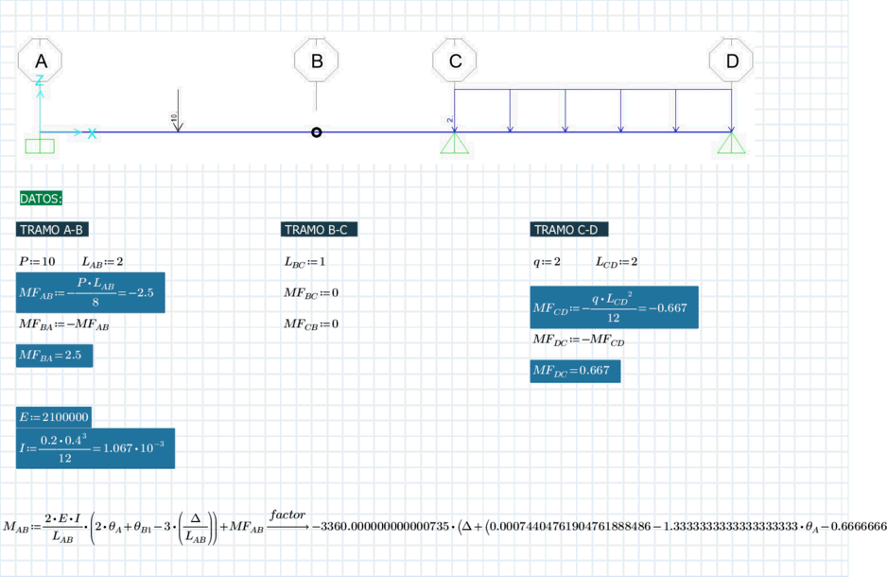Image resolution: width=887 pixels, height=577 pixels.
Task: Click the factor keyword above the arrow
Action: coord(287,515)
